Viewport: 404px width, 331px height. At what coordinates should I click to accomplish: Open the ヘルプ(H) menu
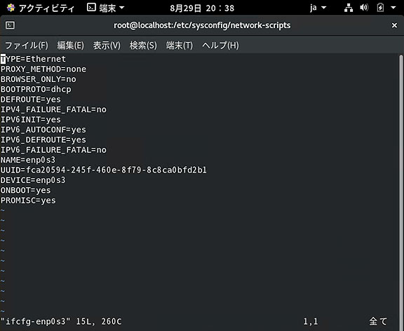coord(220,46)
